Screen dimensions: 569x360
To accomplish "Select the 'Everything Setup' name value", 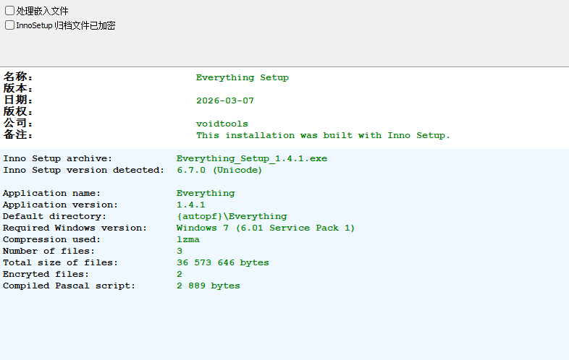I will tap(243, 77).
